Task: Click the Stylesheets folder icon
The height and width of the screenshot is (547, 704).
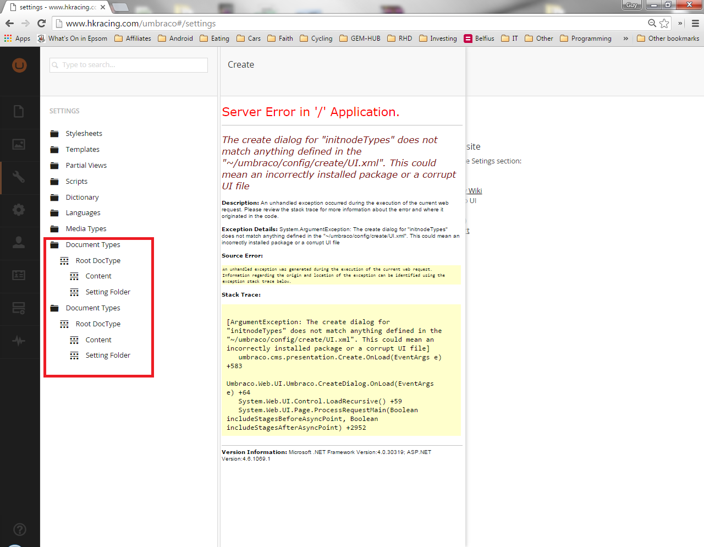Action: click(x=54, y=134)
